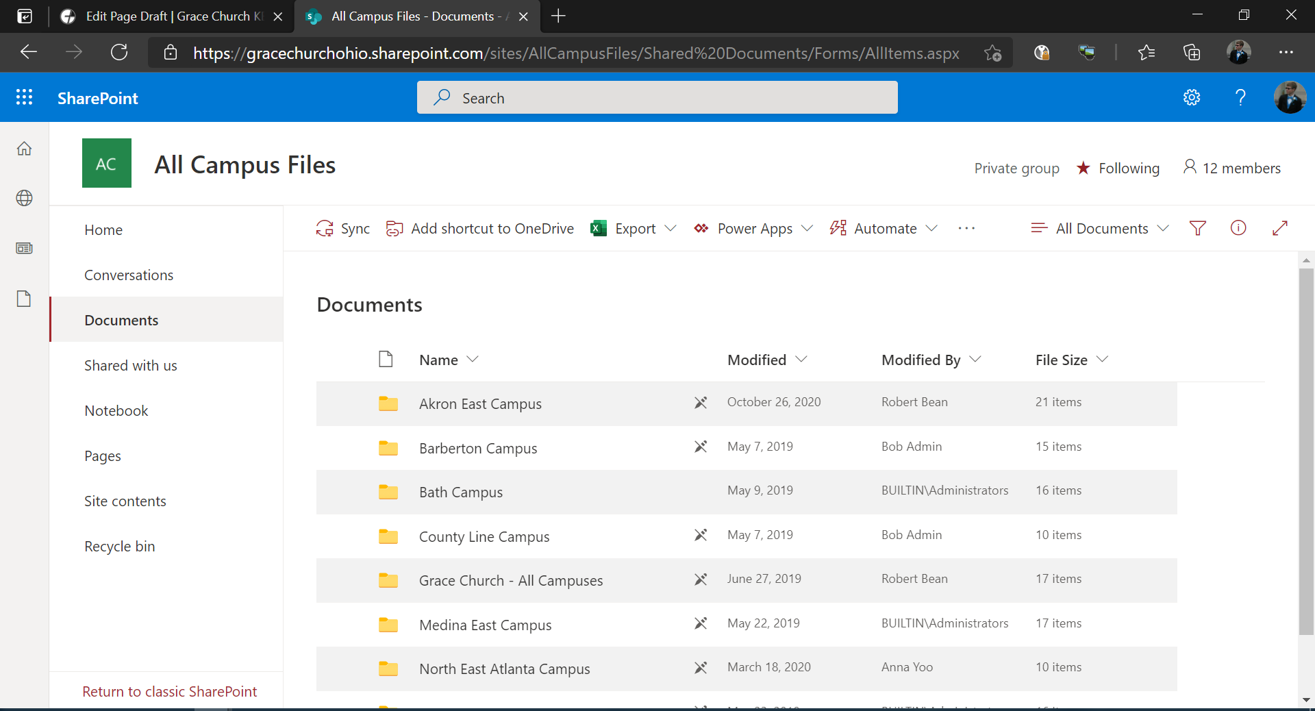Click pin icon on Grace Church - All Campuses row

pos(701,579)
